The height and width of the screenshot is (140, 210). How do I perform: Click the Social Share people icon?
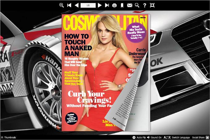click(x=207, y=138)
